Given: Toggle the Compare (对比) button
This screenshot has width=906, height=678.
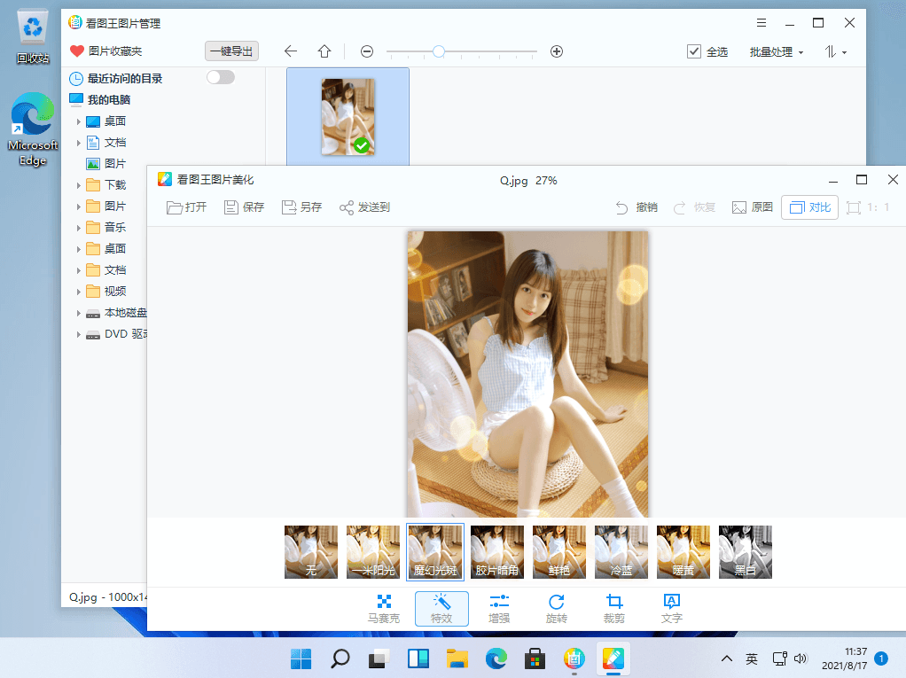Looking at the screenshot, I should (x=809, y=207).
